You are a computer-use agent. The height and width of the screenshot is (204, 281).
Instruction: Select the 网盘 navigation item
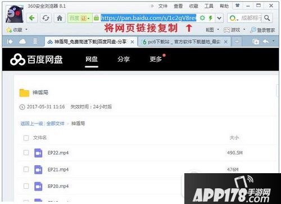pyautogui.click(x=92, y=59)
